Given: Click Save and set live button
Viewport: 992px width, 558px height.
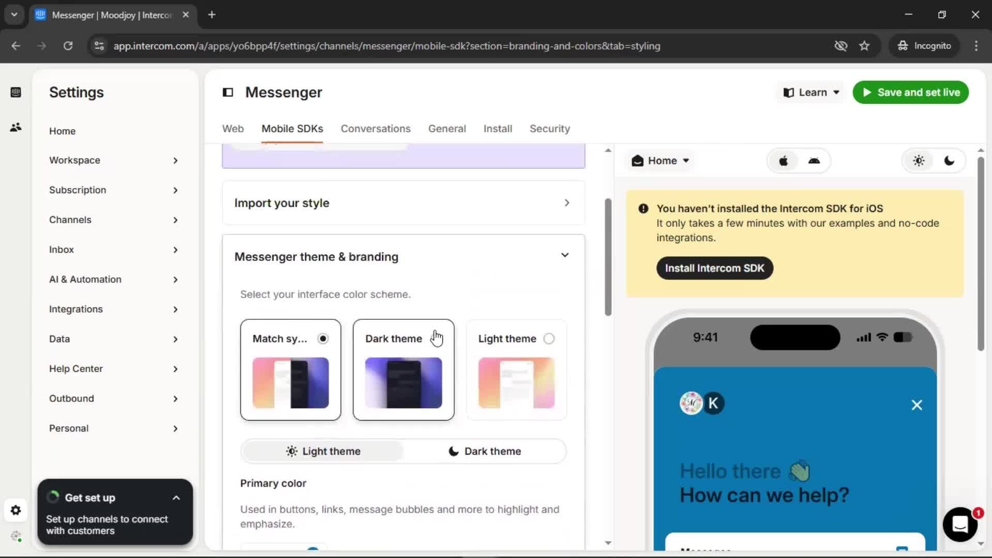Looking at the screenshot, I should point(910,92).
